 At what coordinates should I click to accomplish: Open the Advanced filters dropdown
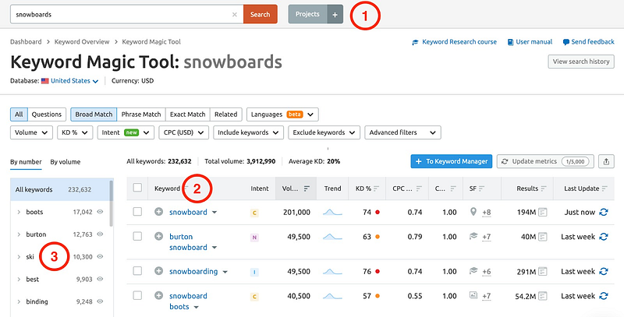tap(402, 132)
